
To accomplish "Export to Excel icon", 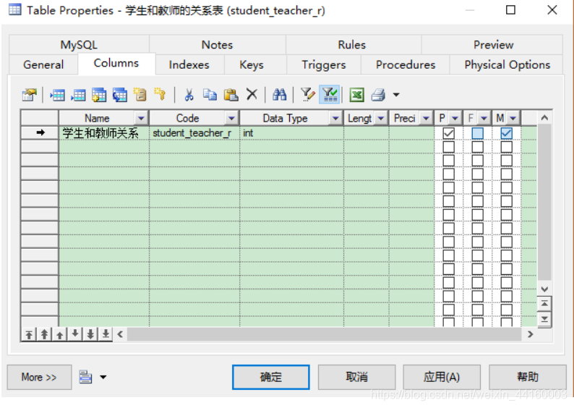I will pos(356,95).
